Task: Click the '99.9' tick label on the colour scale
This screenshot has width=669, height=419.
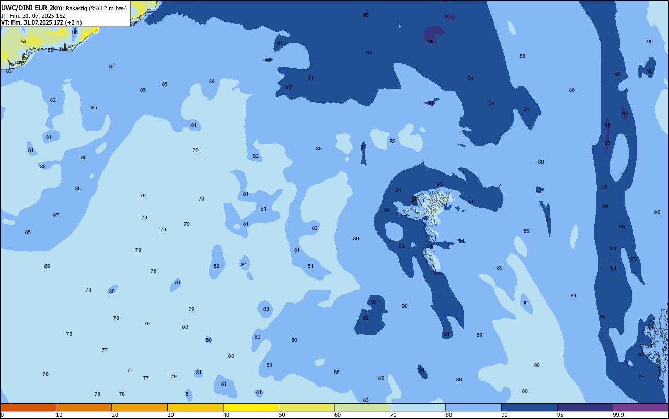Action: tap(618, 415)
